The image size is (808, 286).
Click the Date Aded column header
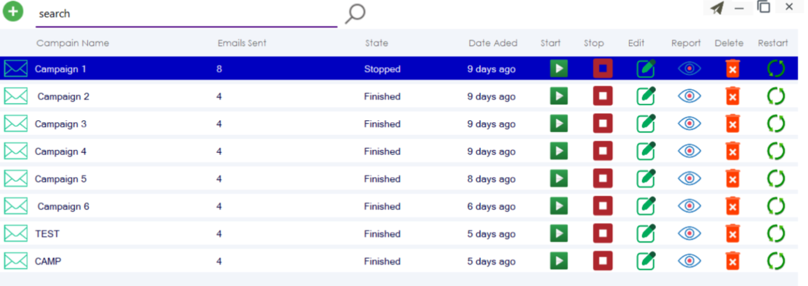tap(492, 43)
